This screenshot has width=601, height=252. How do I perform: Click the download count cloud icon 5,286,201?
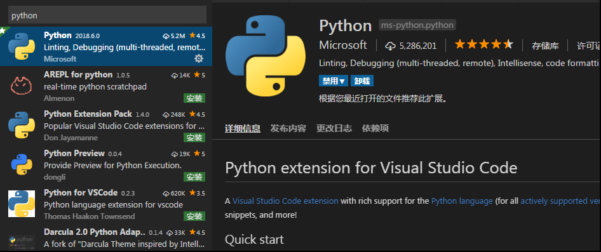click(390, 46)
